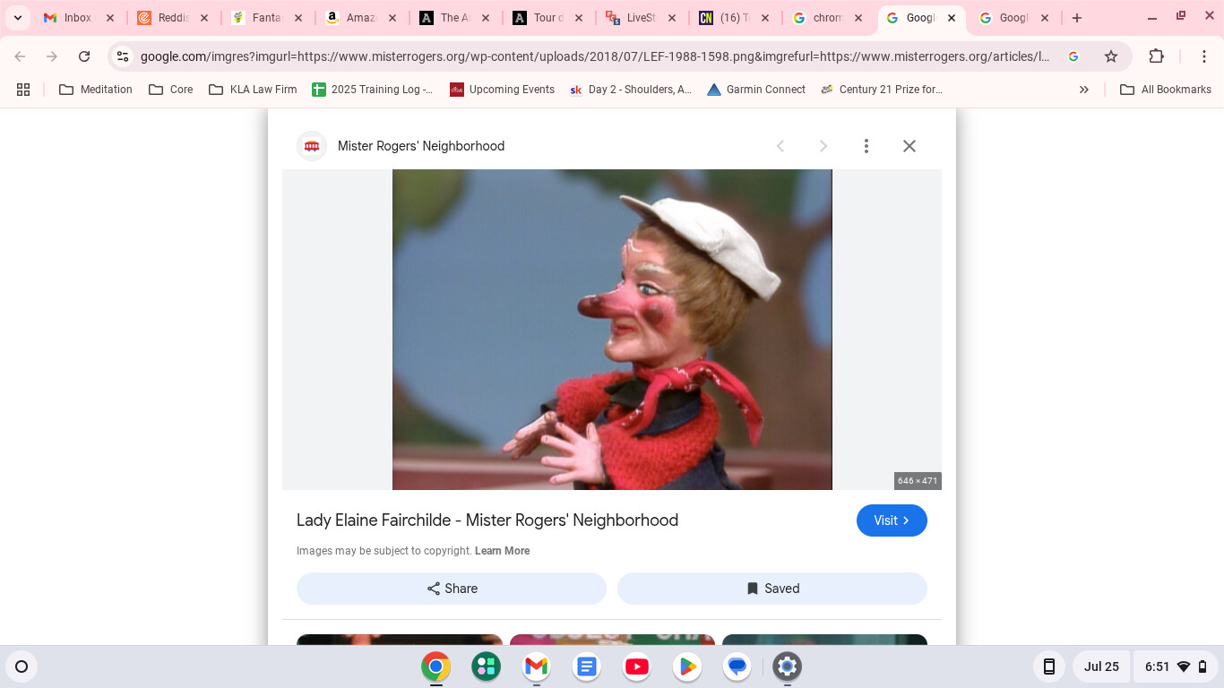Toggle the Saved bookmark button

pos(771,589)
